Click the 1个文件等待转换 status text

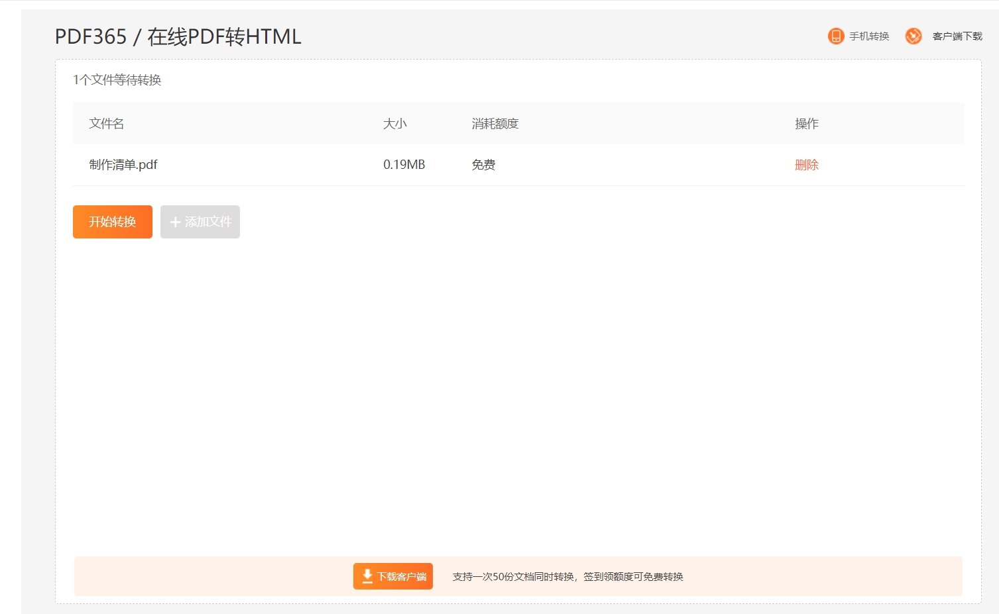pos(117,80)
